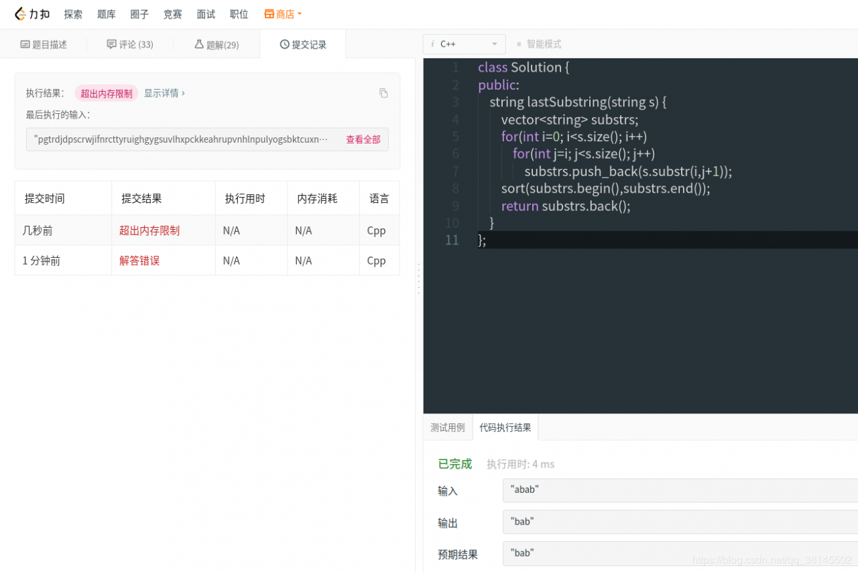The width and height of the screenshot is (858, 572).
Task: Open 职位 in top navigation
Action: pos(239,14)
